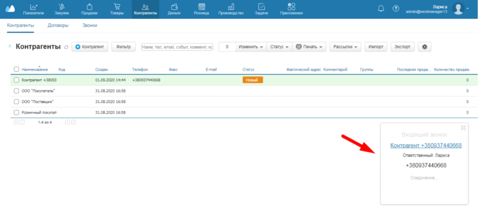Open the Показатели section icon
The width and height of the screenshot is (478, 219).
pyautogui.click(x=33, y=7)
